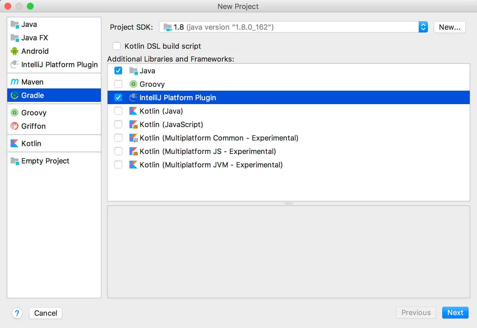
Task: Select IntelliJ Platform Plugin project type
Action: point(54,65)
